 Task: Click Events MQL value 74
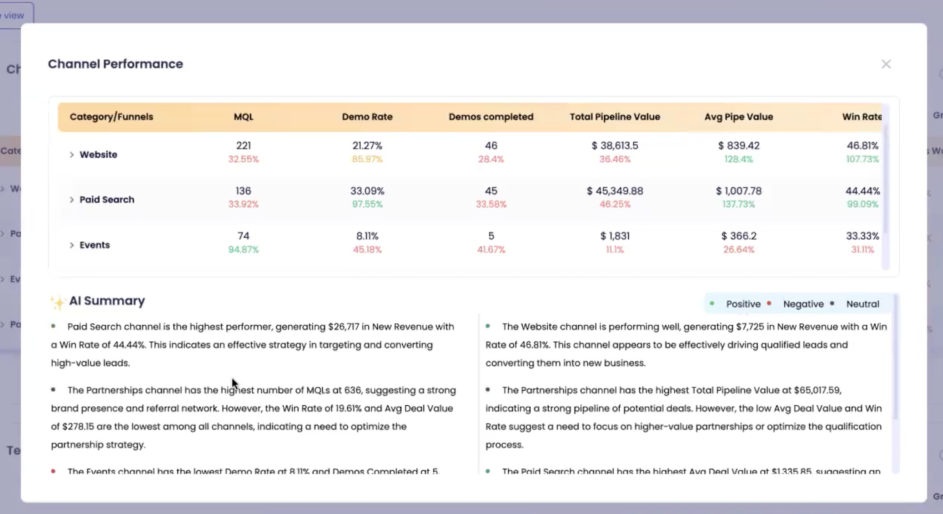pos(243,236)
